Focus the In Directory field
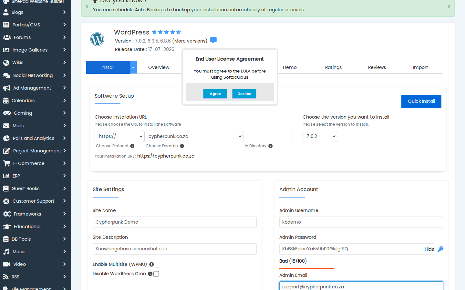The height and width of the screenshot is (290, 465). [268, 136]
